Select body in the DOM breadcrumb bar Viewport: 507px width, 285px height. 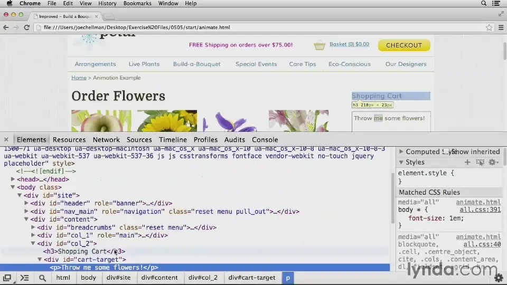(x=88, y=278)
